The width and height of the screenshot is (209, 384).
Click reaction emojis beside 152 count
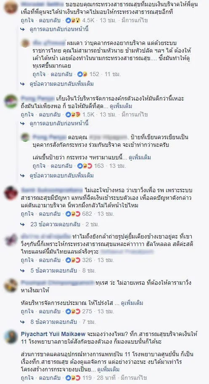click(82, 74)
